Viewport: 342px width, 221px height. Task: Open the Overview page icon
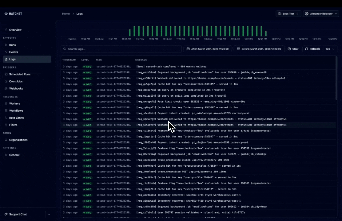pyautogui.click(x=6, y=30)
